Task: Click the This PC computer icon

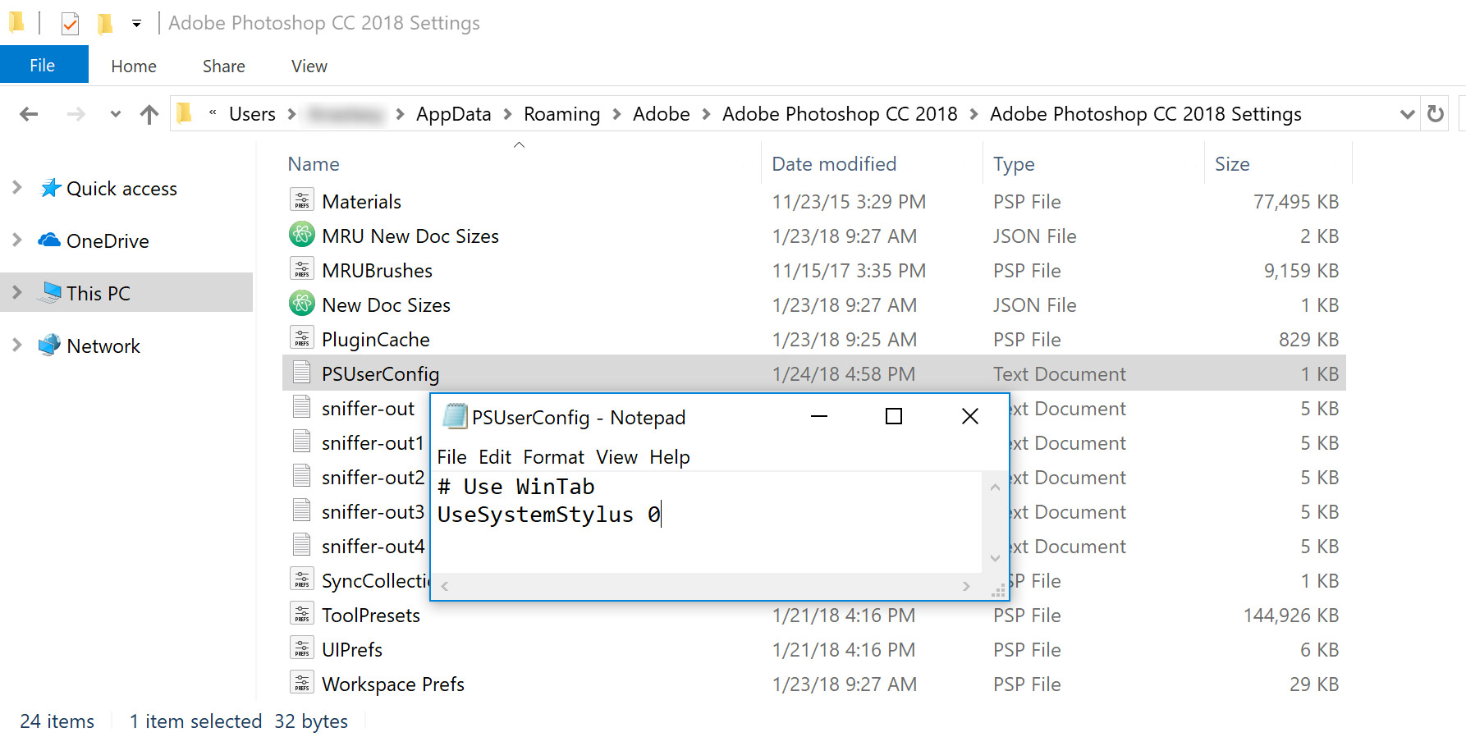Action: pyautogui.click(x=51, y=292)
